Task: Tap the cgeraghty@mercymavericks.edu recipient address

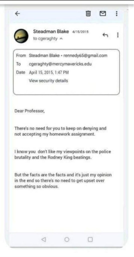Action: [60, 64]
